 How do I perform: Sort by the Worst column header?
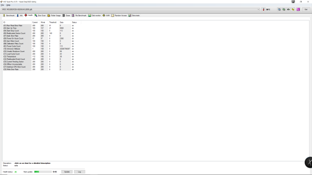[44, 22]
